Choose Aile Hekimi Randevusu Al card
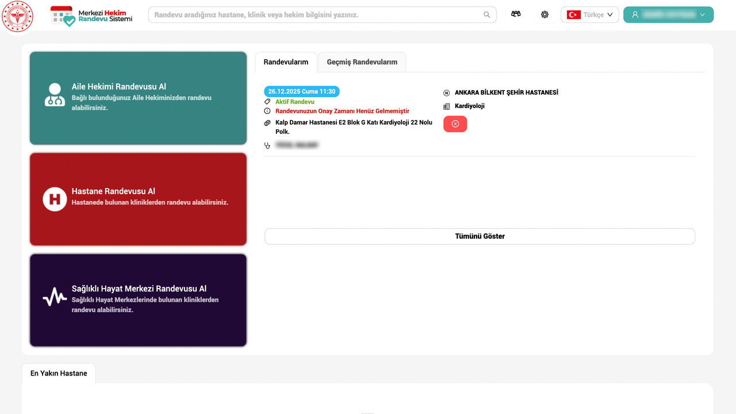Viewport: 736px width, 414px height. [x=138, y=98]
